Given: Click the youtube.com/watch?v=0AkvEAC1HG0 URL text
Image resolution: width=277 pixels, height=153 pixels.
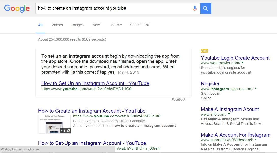Looking at the screenshot, I should coord(86,89).
